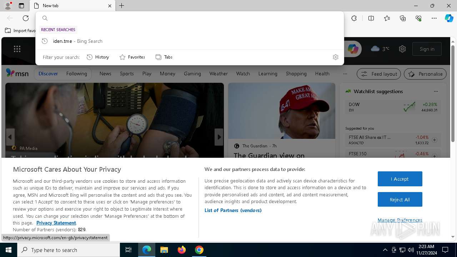Toggle Split screen icon in toolbar
The height and width of the screenshot is (257, 457).
tap(371, 18)
